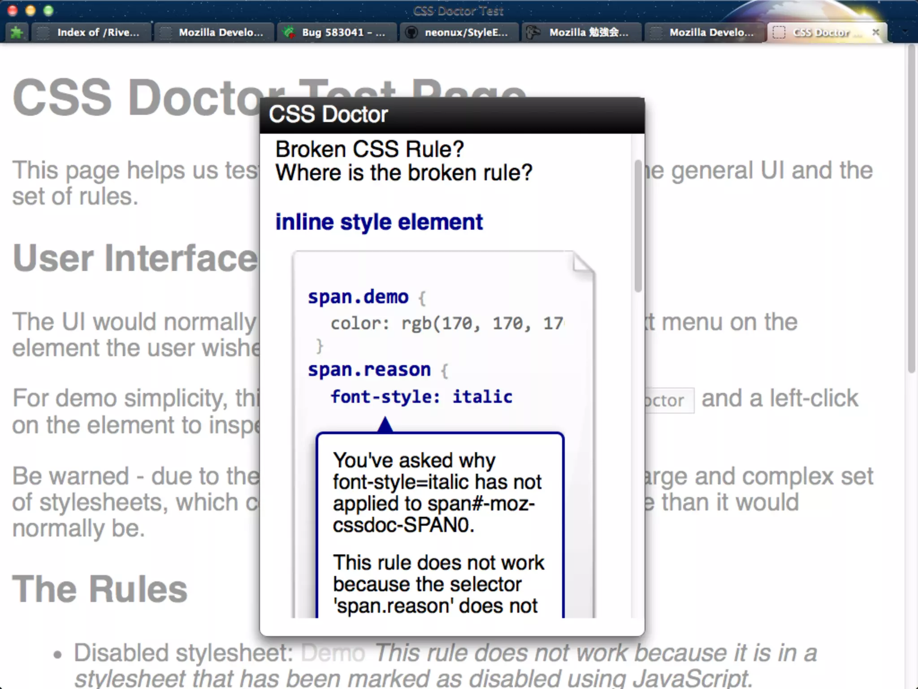918x689 pixels.
Task: Select the neonux/StyleE... GitHub tab
Action: click(x=466, y=32)
